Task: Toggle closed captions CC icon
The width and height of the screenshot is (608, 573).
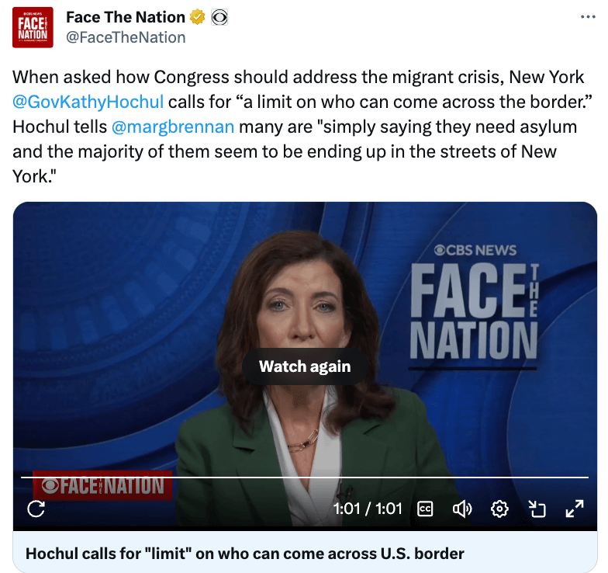Action: point(425,509)
